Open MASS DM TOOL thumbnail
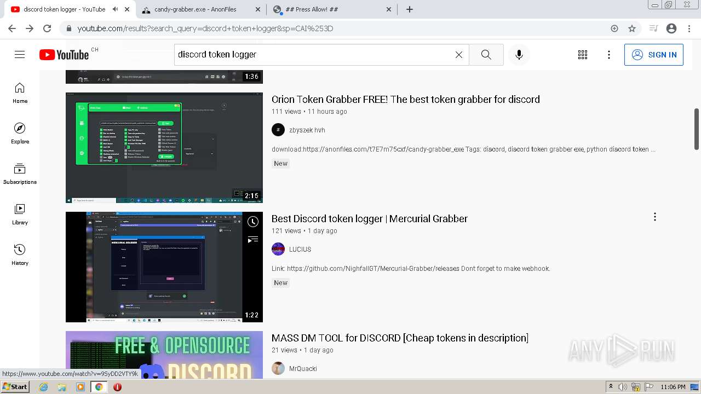This screenshot has width=701, height=394. click(x=164, y=355)
